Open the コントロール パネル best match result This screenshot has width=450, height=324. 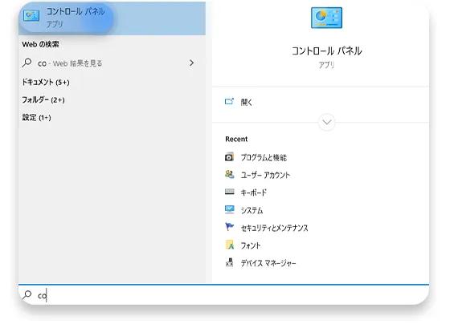pos(112,18)
